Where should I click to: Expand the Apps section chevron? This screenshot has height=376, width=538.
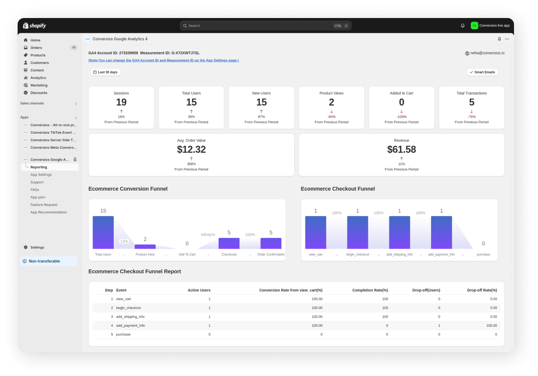coord(76,118)
